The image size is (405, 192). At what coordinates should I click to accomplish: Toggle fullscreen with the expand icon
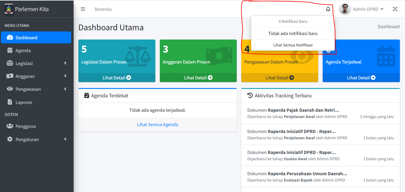395,9
